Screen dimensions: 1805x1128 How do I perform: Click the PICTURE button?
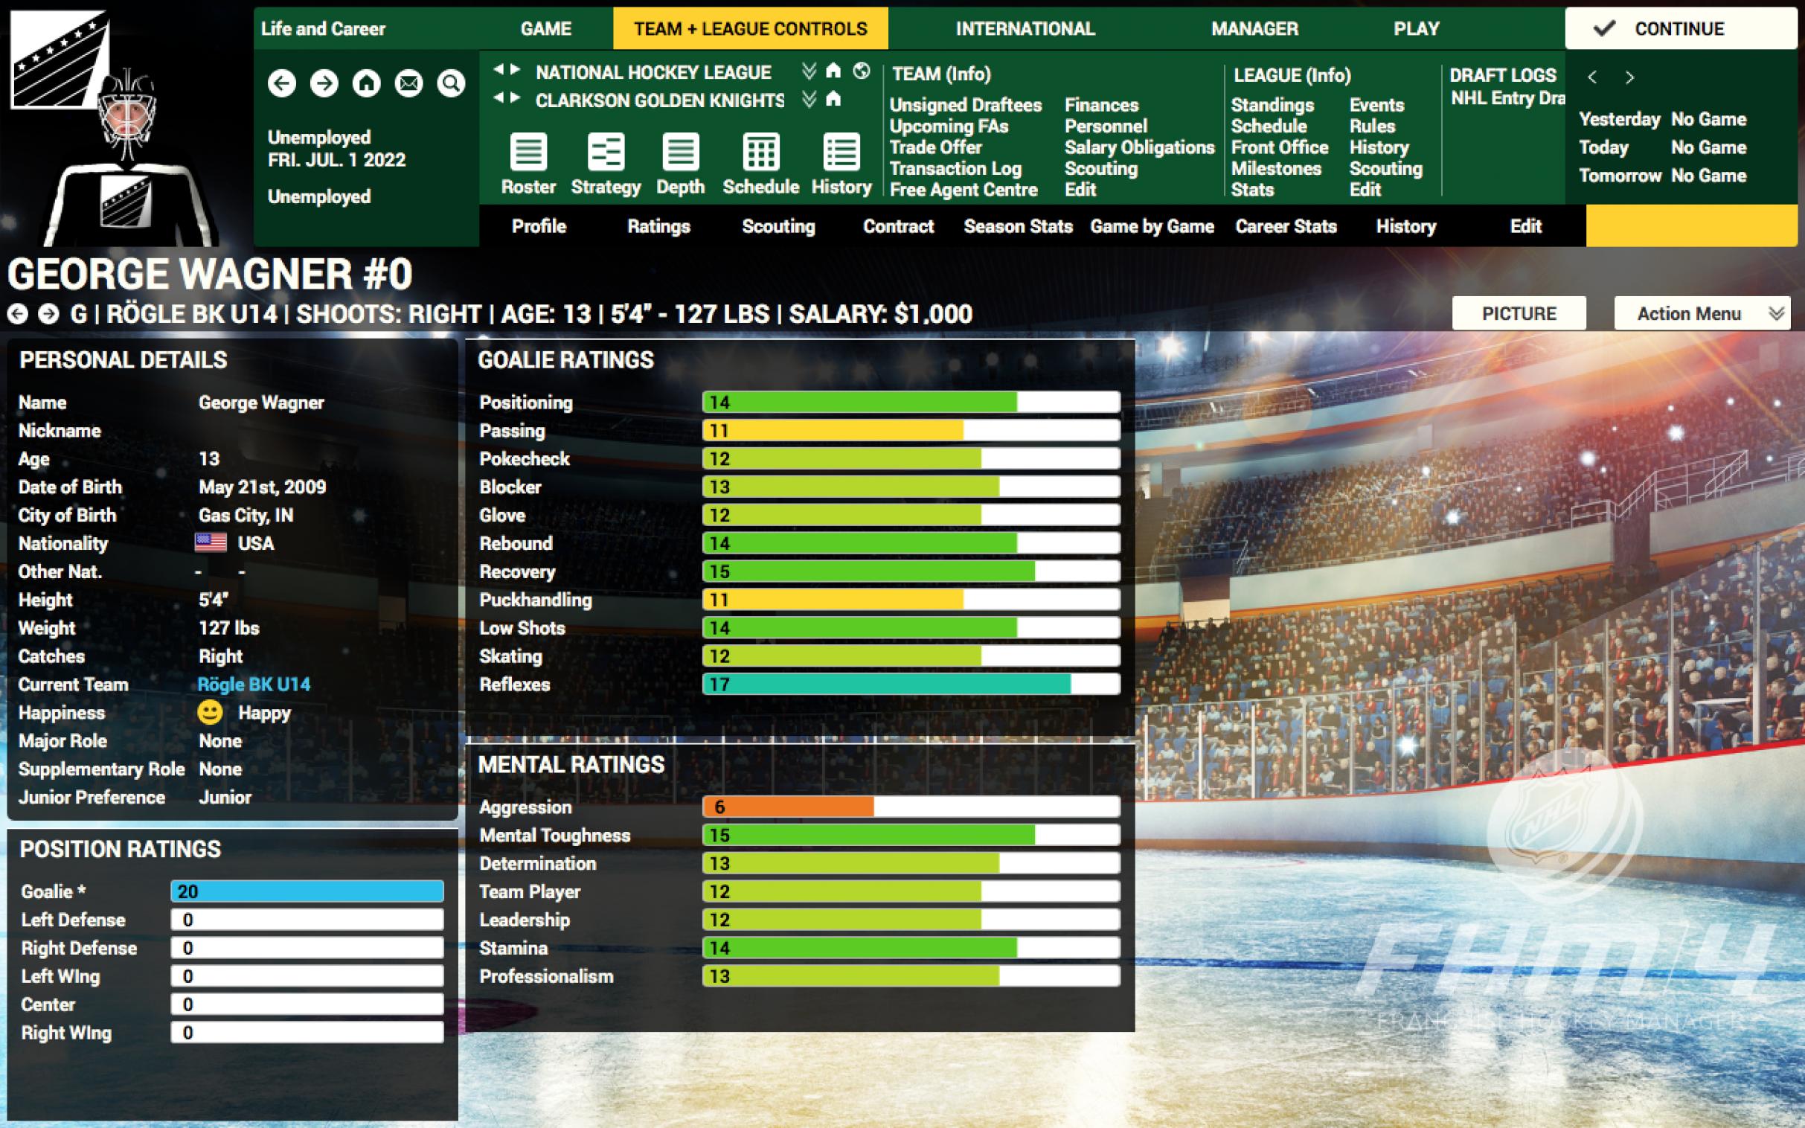tap(1518, 314)
